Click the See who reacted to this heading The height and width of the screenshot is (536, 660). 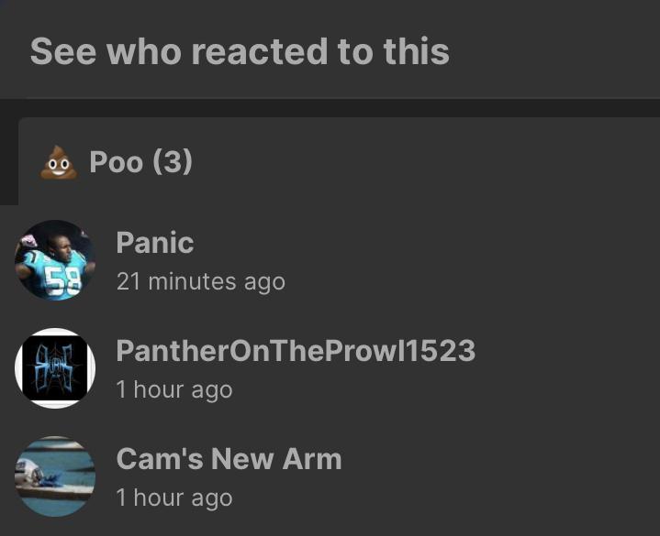tap(240, 51)
